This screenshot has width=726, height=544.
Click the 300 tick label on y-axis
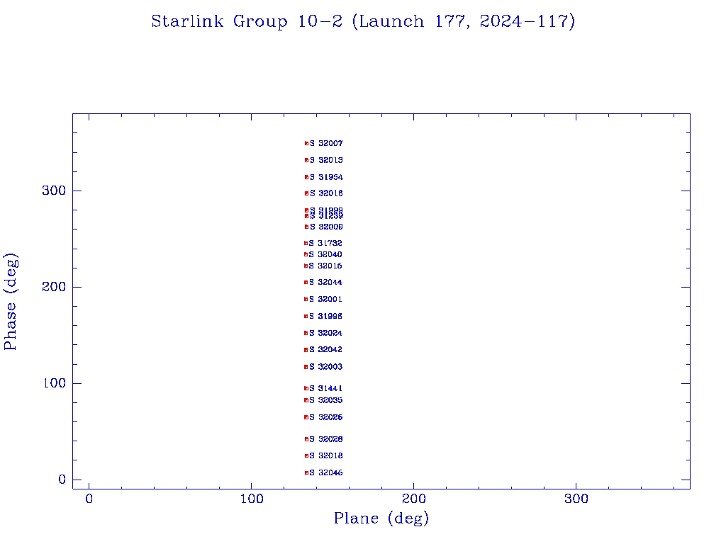(53, 191)
